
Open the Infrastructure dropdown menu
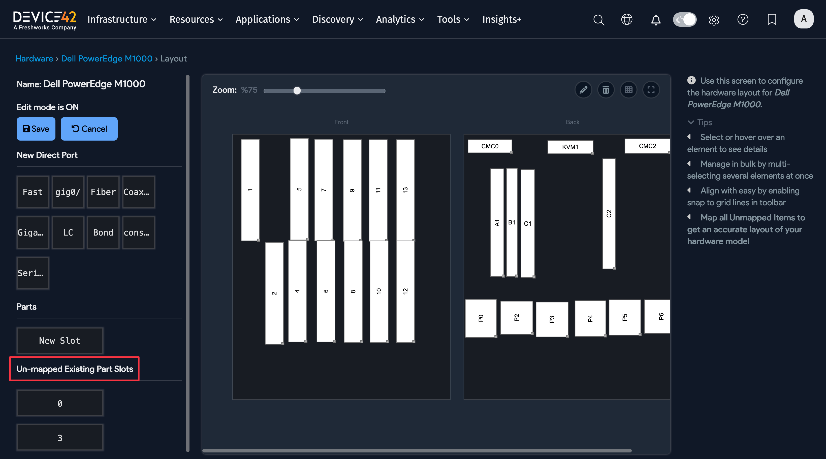click(122, 20)
